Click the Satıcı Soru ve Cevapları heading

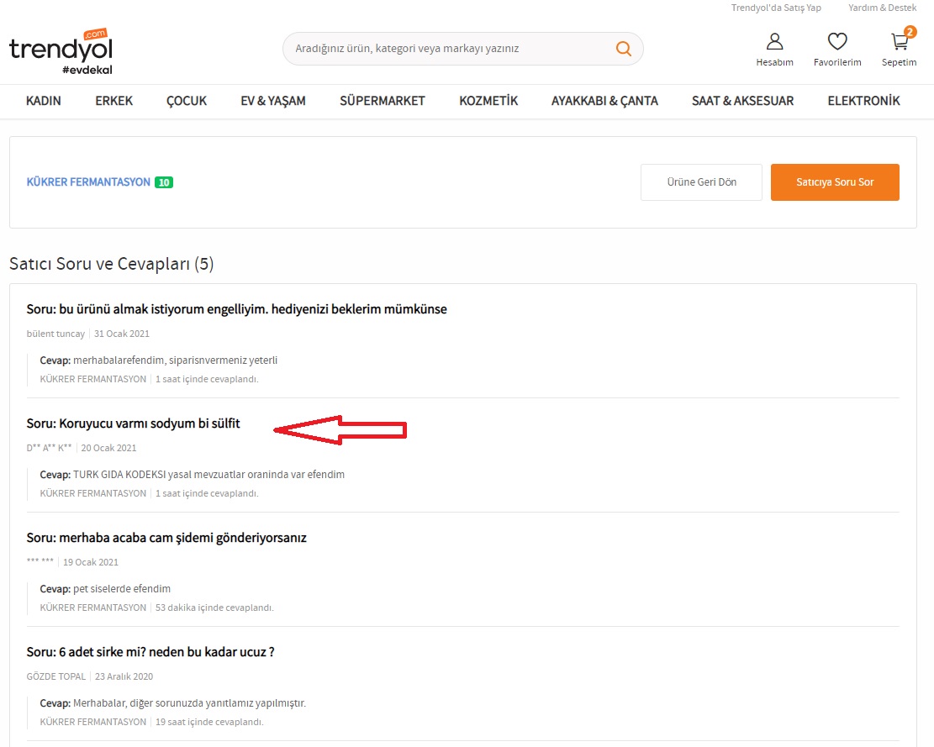pos(111,264)
